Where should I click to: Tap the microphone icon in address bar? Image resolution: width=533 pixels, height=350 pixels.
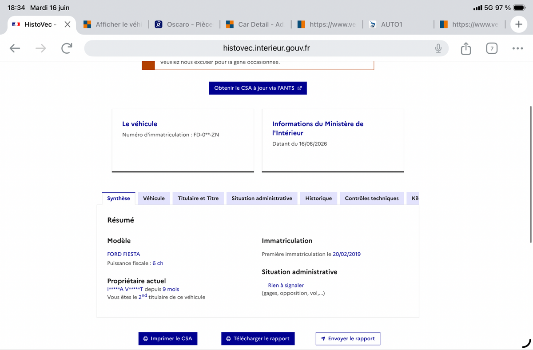[x=438, y=48]
